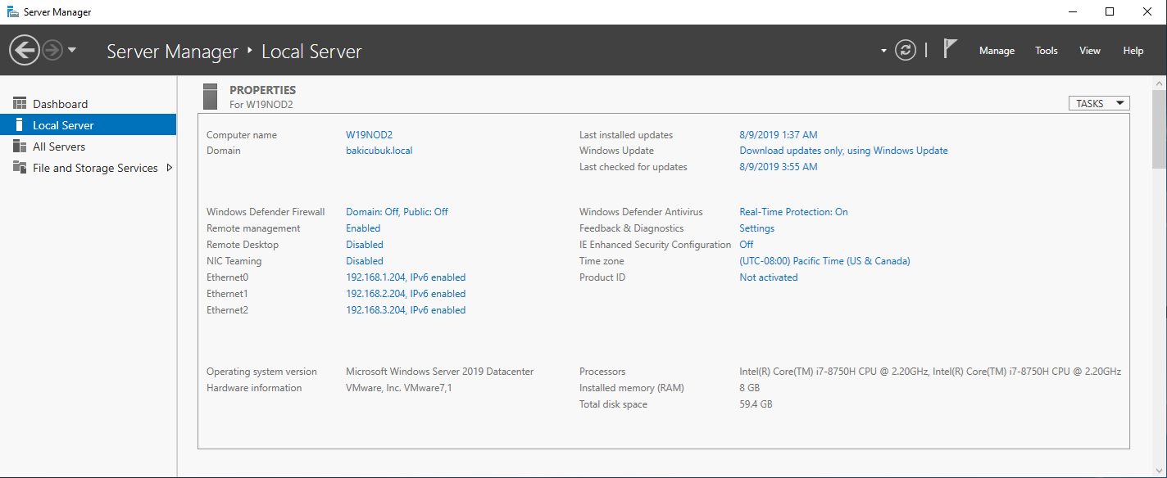Click Server Manager breadcrumb text
Screen dimensions: 1167x478
pyautogui.click(x=172, y=51)
